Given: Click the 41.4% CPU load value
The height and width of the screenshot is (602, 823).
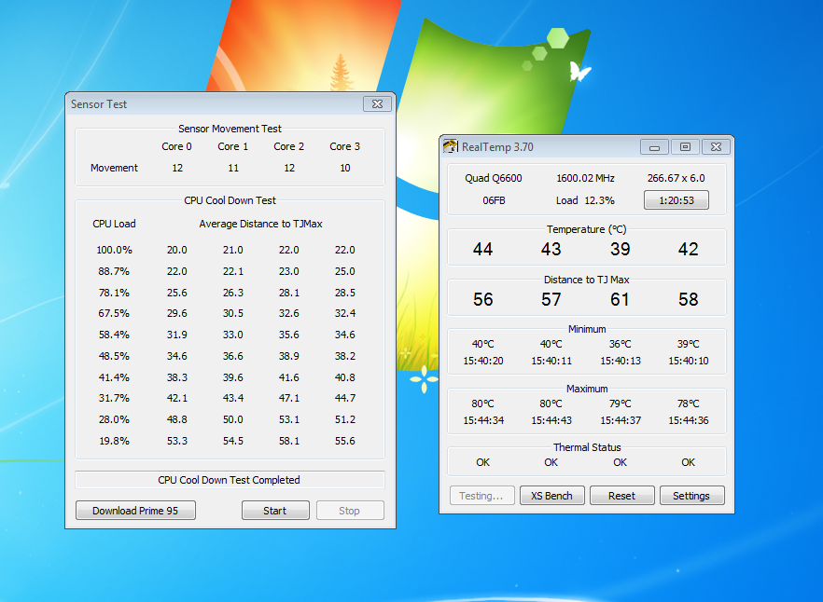Looking at the screenshot, I should pos(114,377).
